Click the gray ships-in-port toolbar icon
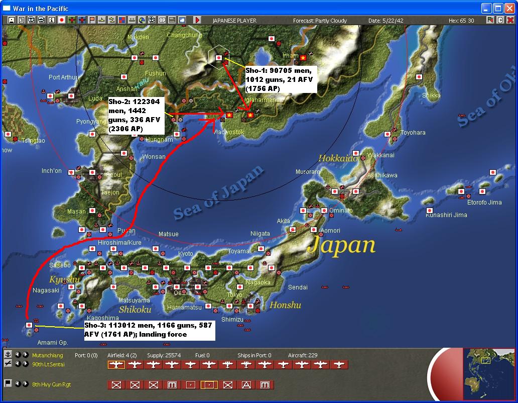Image resolution: width=518 pixels, height=403 pixels. click(x=132, y=20)
